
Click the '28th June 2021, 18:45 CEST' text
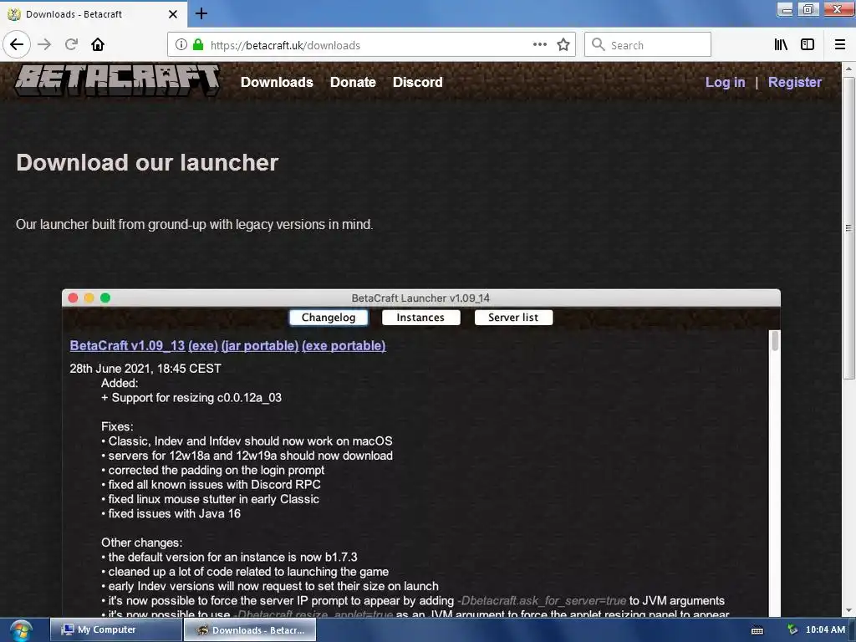tap(145, 369)
